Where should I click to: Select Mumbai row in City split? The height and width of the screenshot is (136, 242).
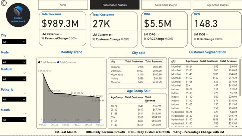click(x=136, y=82)
